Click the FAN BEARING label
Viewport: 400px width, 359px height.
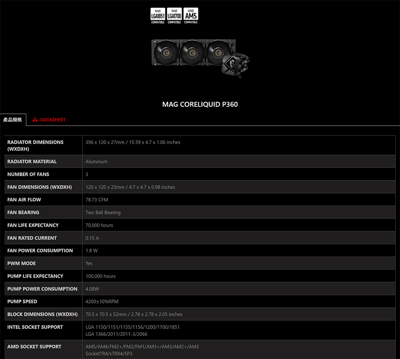coord(23,213)
